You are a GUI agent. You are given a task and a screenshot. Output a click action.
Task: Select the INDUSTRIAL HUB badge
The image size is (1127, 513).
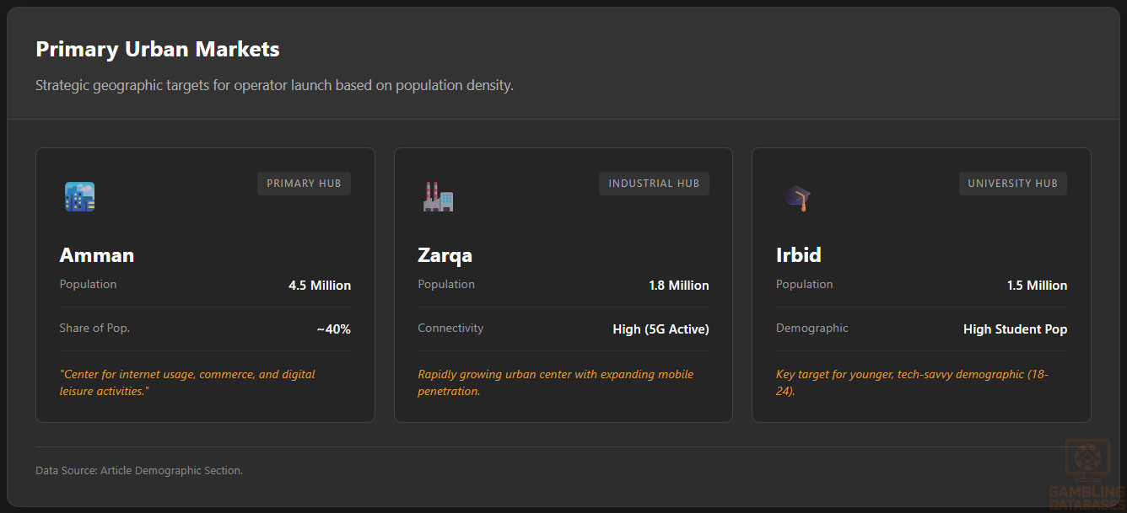tap(654, 184)
